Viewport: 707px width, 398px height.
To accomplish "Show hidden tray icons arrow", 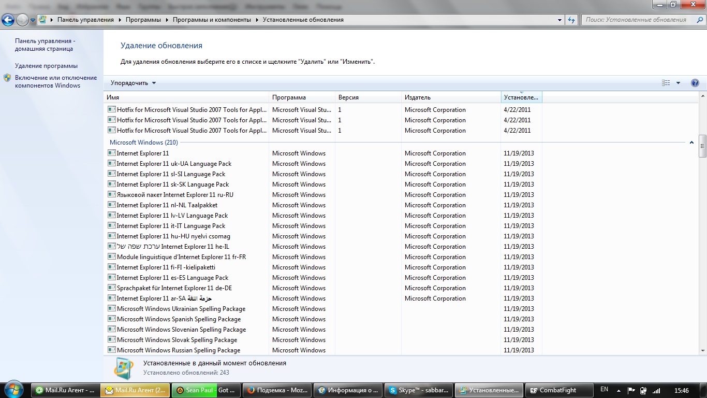I will click(x=618, y=390).
